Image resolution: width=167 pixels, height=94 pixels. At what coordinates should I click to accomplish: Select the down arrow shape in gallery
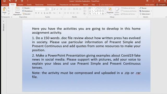point(100,11)
